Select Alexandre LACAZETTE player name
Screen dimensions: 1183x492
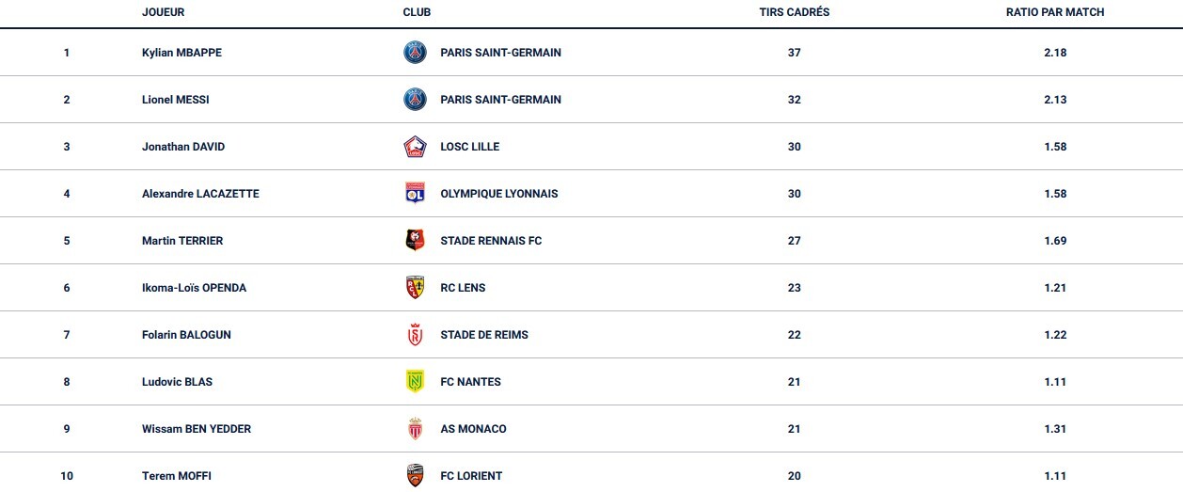[x=200, y=194]
